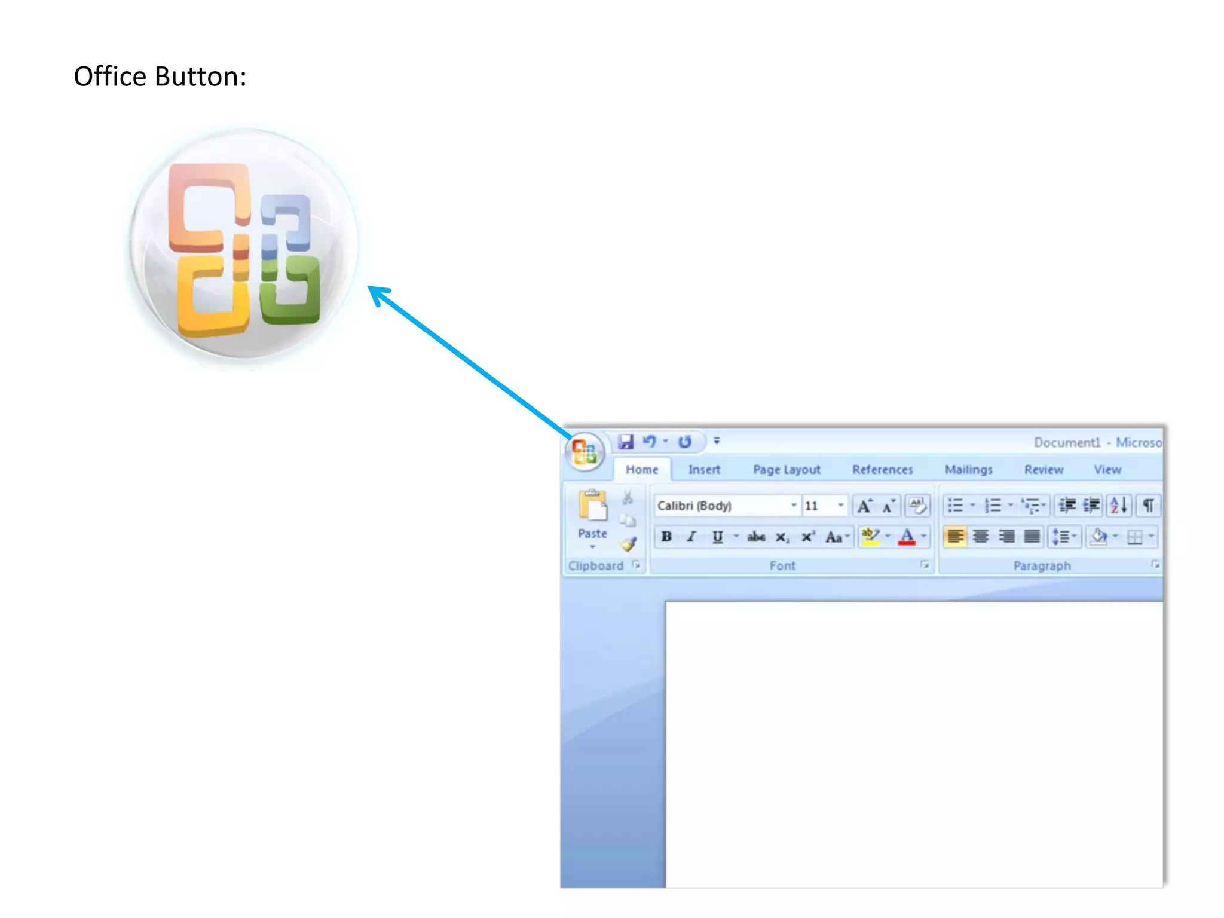
Task: Cut selection with scissors icon
Action: (x=628, y=498)
